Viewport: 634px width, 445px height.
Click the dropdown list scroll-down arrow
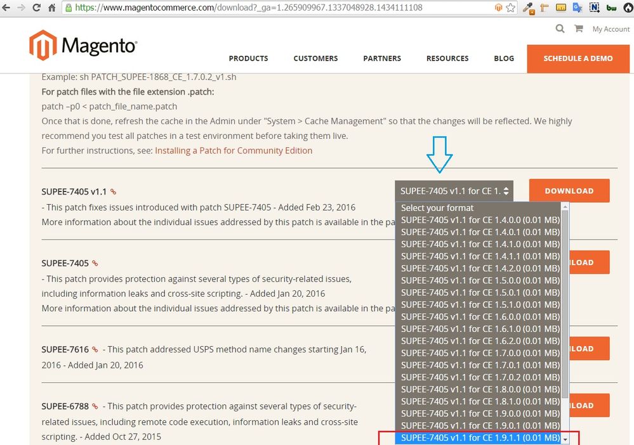click(x=565, y=439)
